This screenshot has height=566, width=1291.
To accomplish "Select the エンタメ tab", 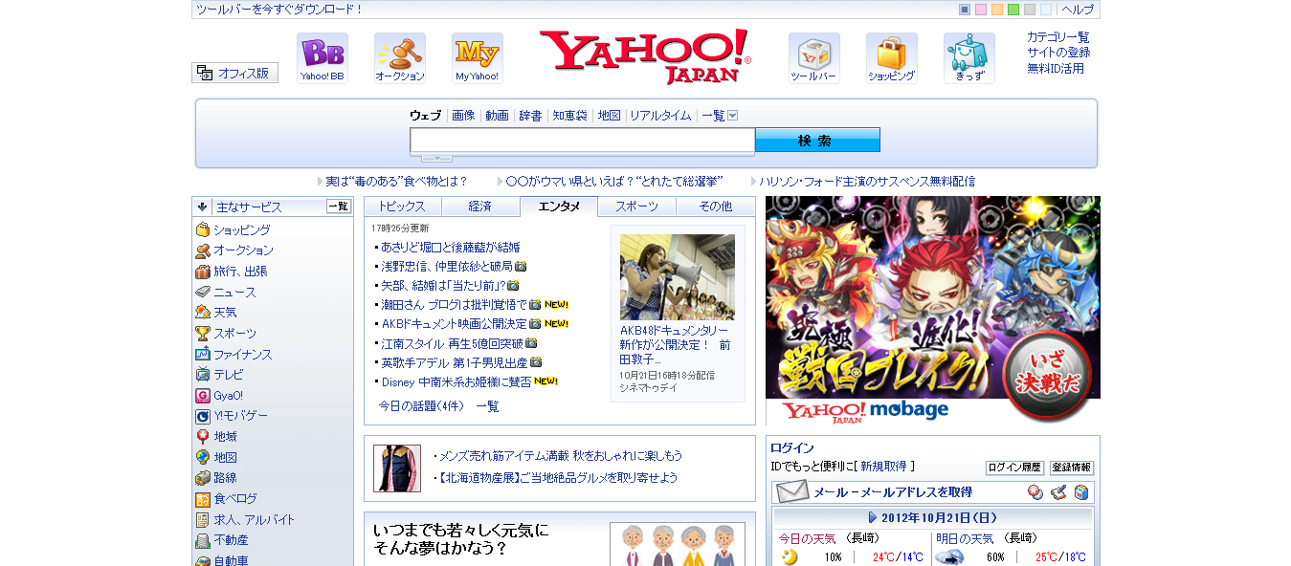I will pos(559,207).
